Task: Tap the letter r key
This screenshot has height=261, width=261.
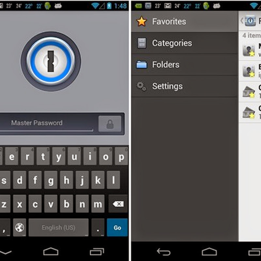Action: click(27, 156)
